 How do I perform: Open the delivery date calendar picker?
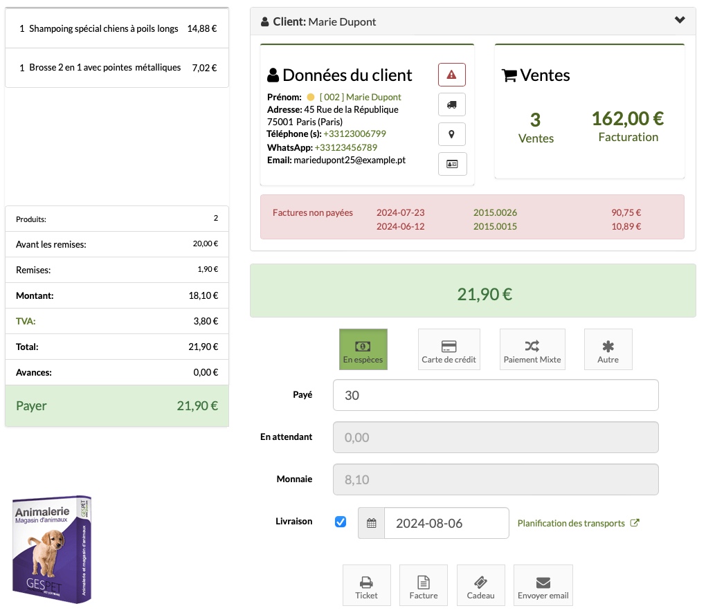(x=372, y=523)
